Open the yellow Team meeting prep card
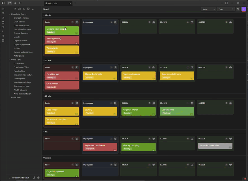 (138, 76)
